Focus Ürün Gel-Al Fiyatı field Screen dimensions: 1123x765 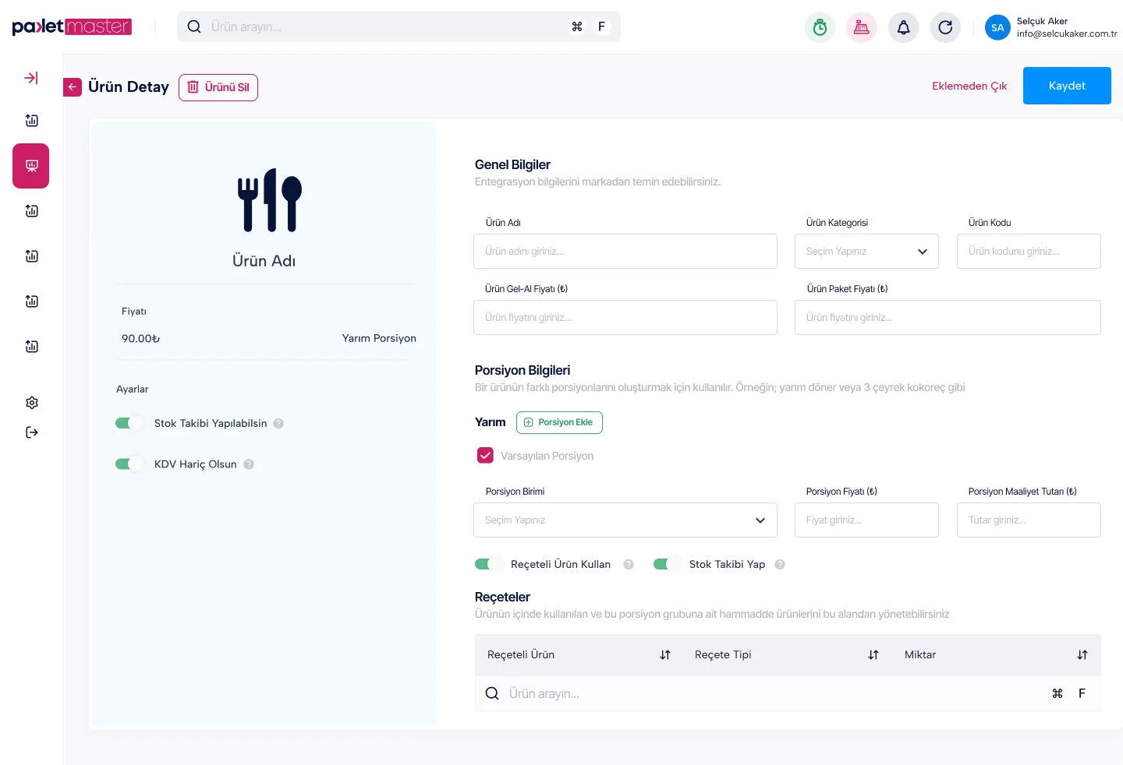(x=625, y=318)
